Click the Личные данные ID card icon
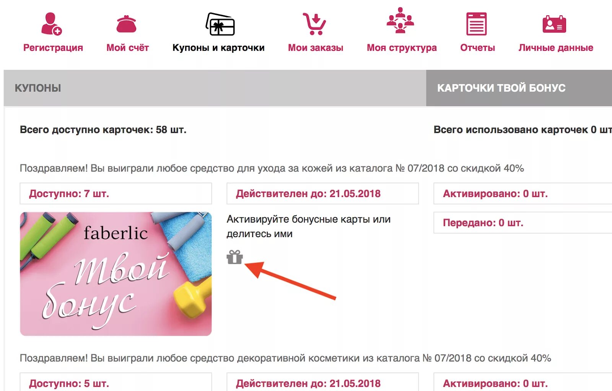 coord(554,24)
